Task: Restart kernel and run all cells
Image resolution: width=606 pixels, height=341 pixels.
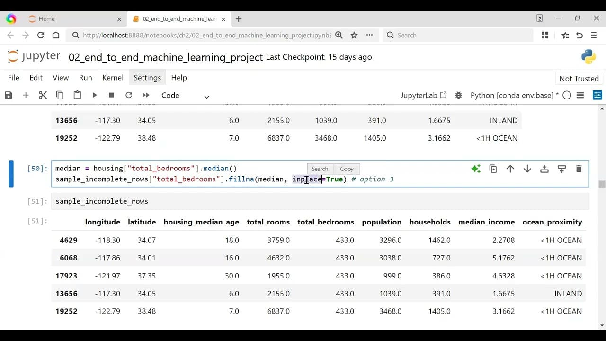Action: point(146,95)
